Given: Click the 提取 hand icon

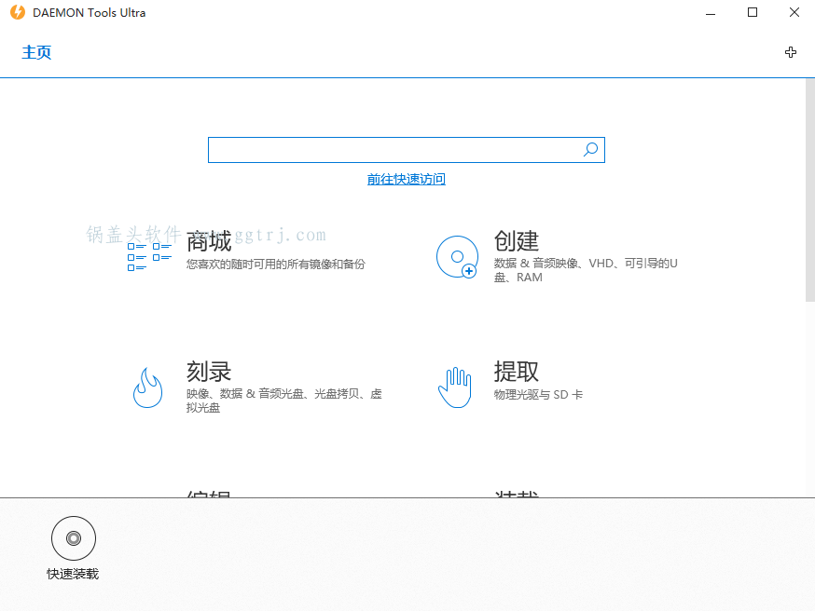Looking at the screenshot, I should 455,387.
